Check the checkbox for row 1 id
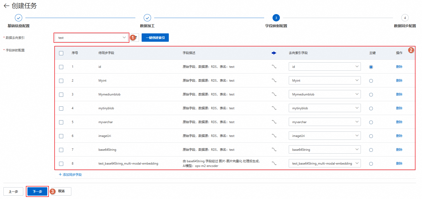 pos(61,67)
